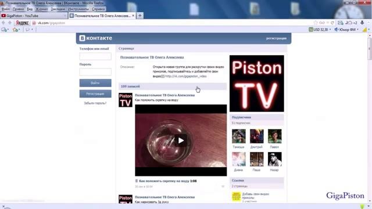Open the mail envelope toolbar icon
This screenshot has width=372, height=209.
[x=341, y=23]
